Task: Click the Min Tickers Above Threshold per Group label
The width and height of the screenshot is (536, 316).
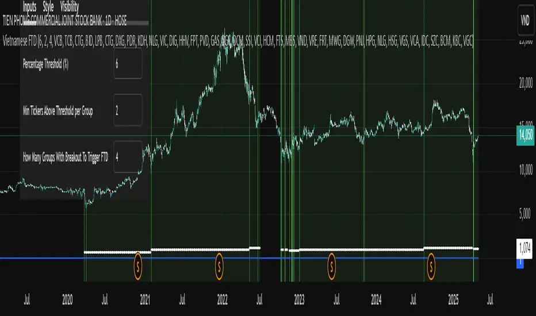Action: tap(58, 111)
